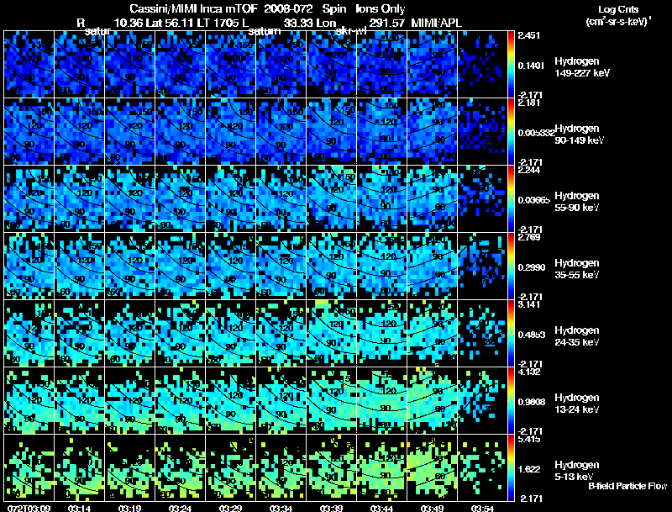Select the Hydrogen 5-13 keV panel at 03:54

(x=482, y=467)
